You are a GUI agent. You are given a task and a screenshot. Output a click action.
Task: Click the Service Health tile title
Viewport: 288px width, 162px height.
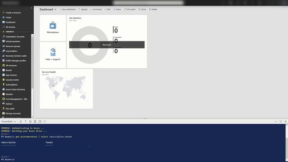tap(49, 72)
